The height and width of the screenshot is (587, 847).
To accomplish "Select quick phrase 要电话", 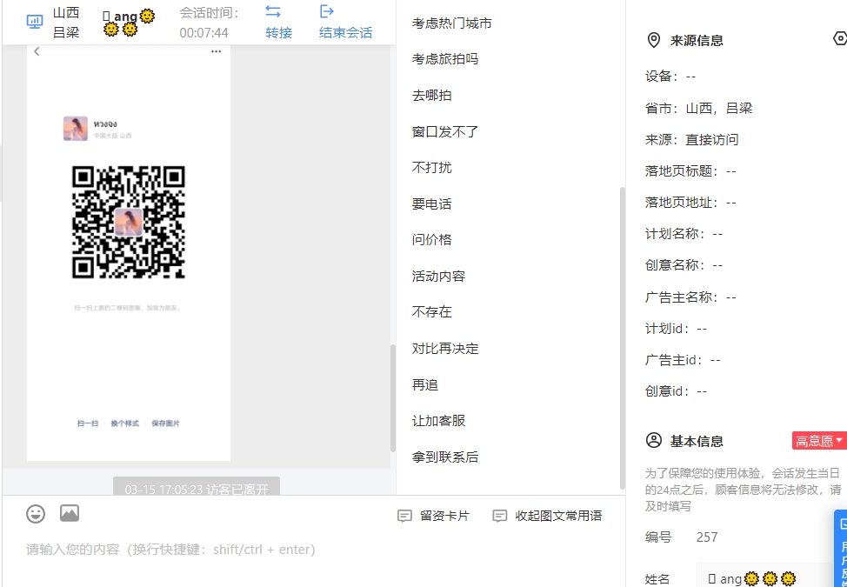I will tap(431, 203).
